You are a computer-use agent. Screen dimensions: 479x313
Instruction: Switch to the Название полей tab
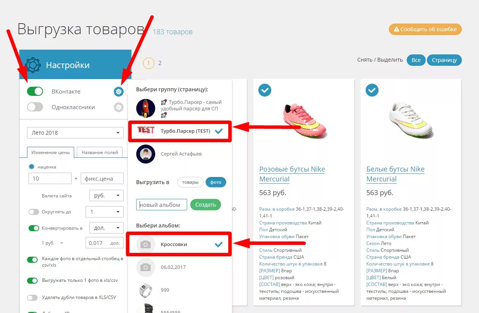click(x=100, y=152)
